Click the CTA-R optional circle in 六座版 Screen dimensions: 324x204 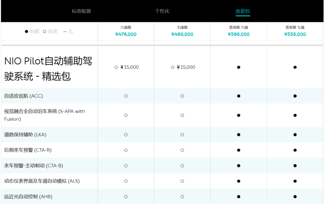coord(126,150)
